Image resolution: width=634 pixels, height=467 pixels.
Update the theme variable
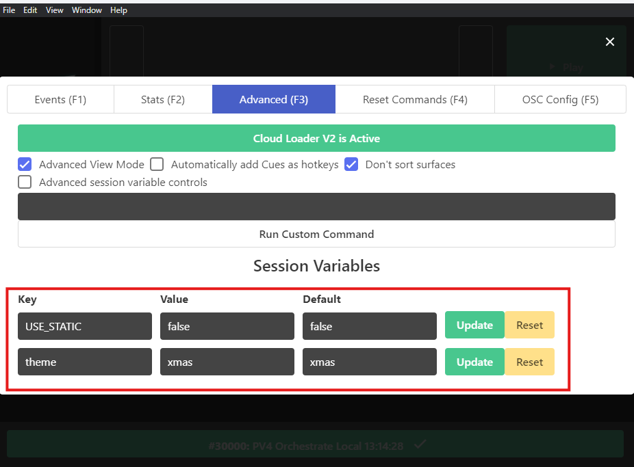474,362
